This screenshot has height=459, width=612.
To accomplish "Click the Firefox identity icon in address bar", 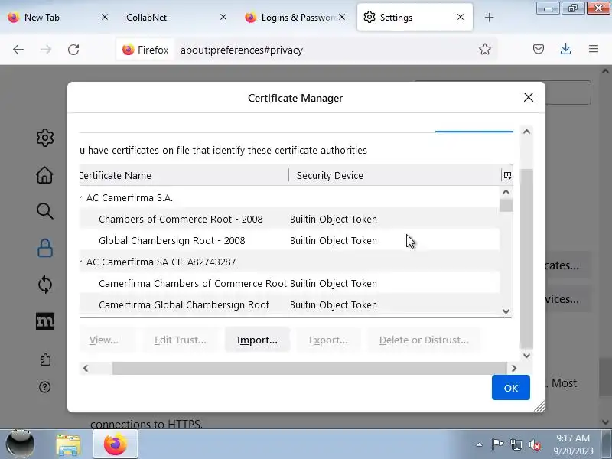I will tap(145, 50).
